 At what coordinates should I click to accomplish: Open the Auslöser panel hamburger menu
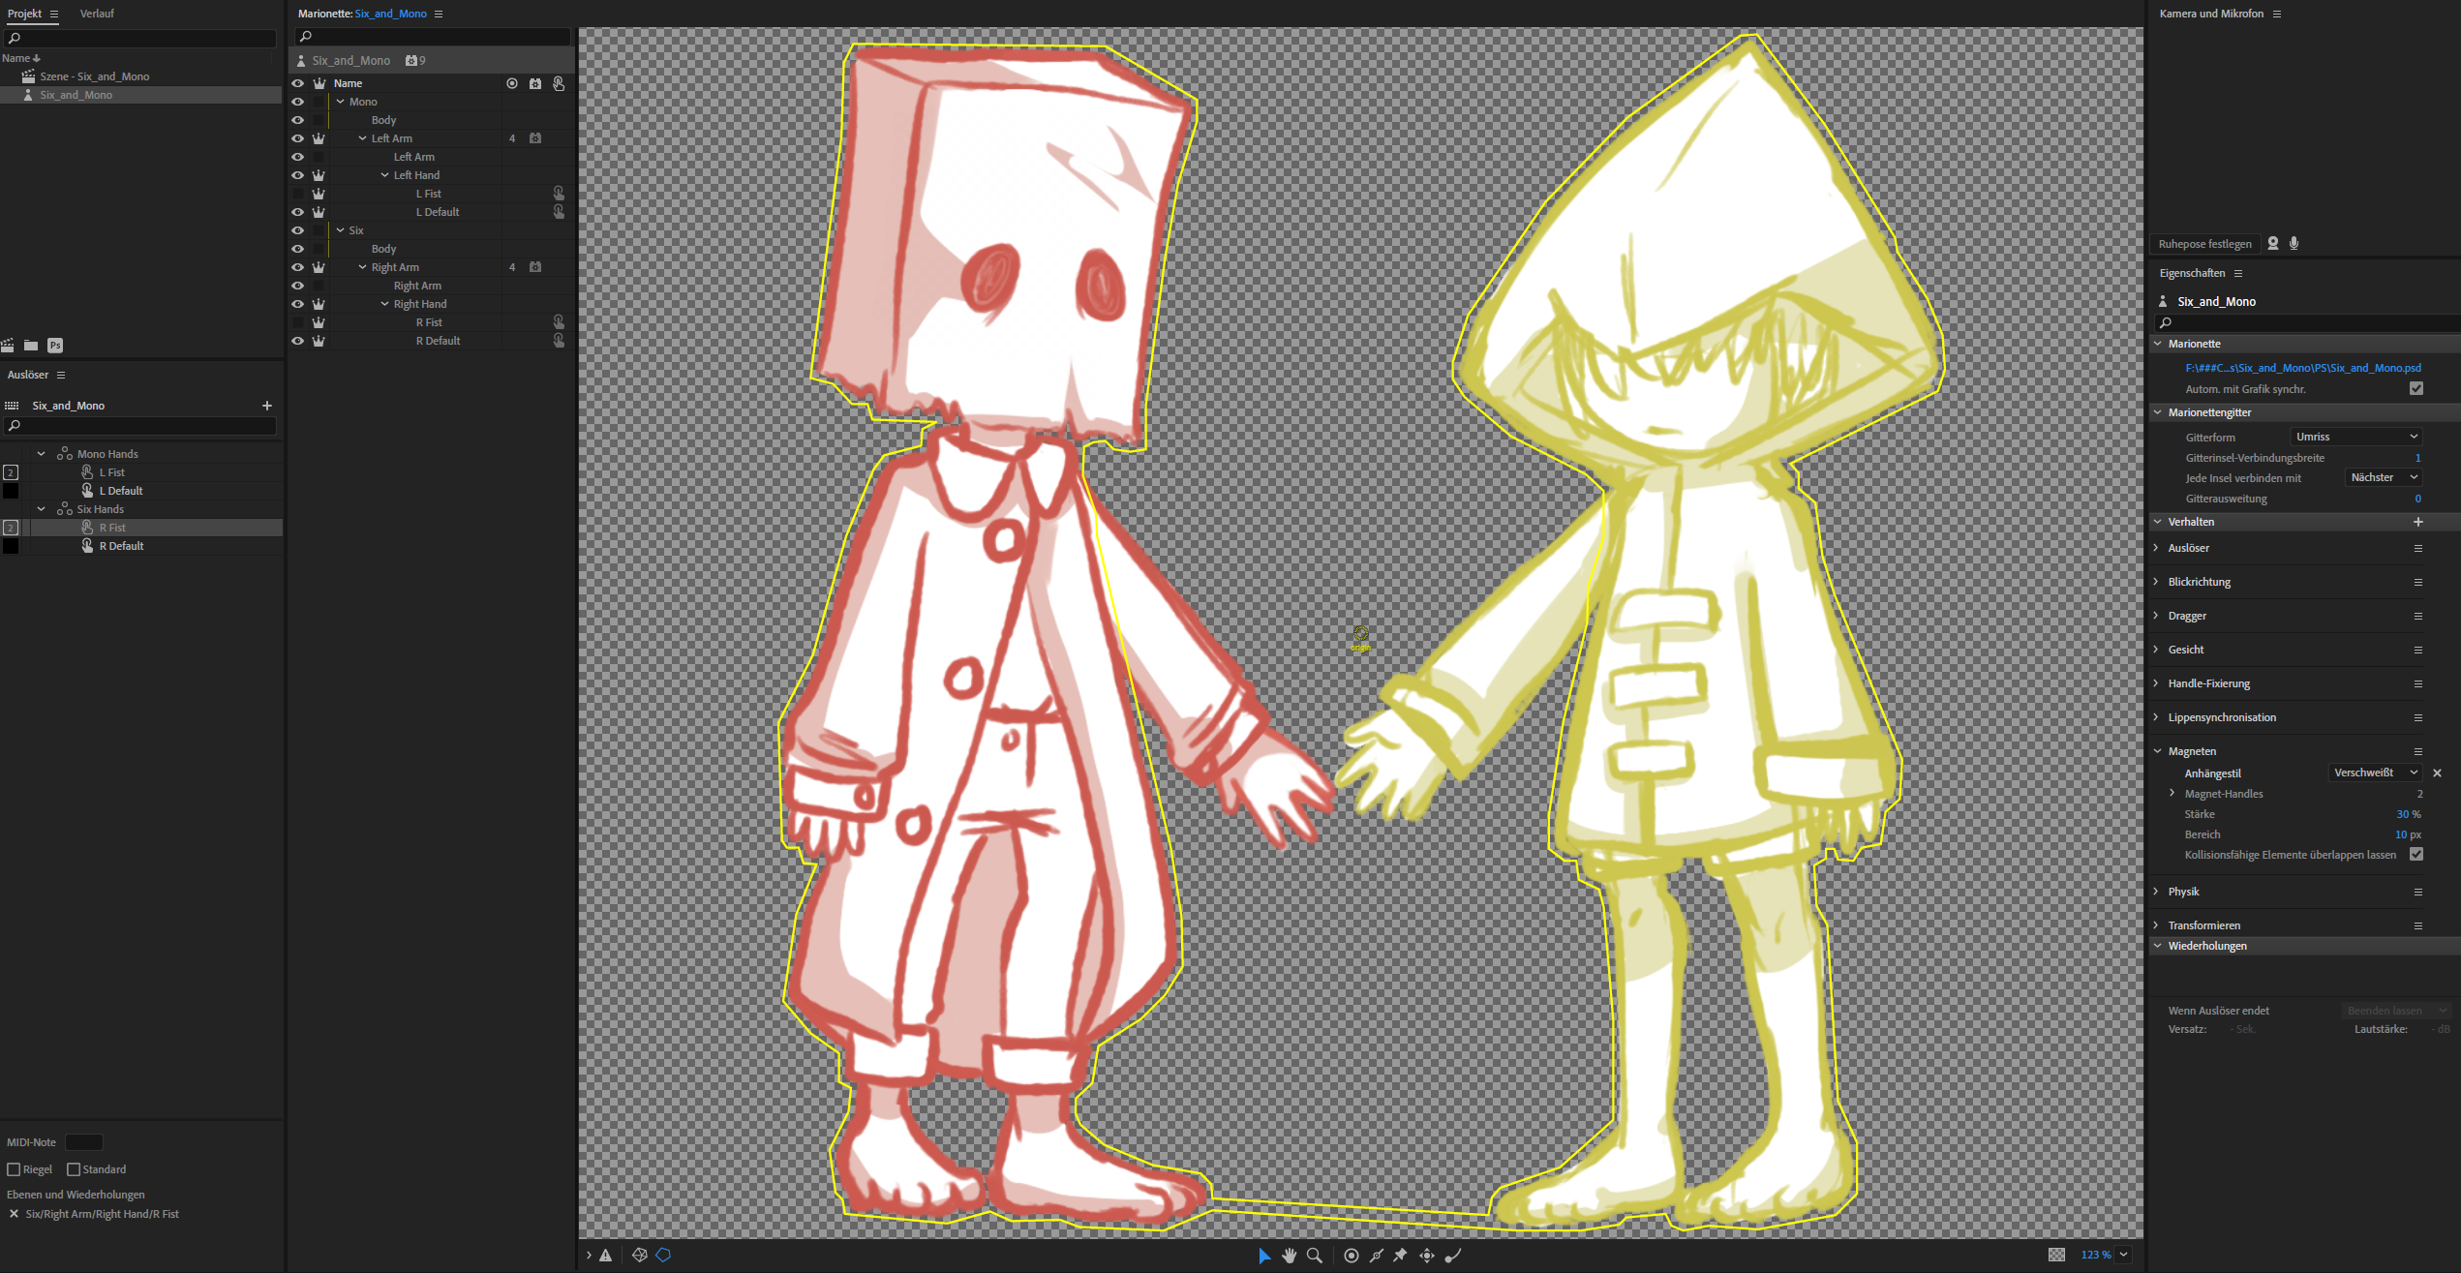[x=60, y=375]
